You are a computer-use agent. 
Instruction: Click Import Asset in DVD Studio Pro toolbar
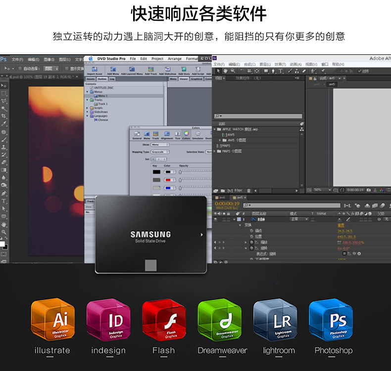click(x=94, y=71)
